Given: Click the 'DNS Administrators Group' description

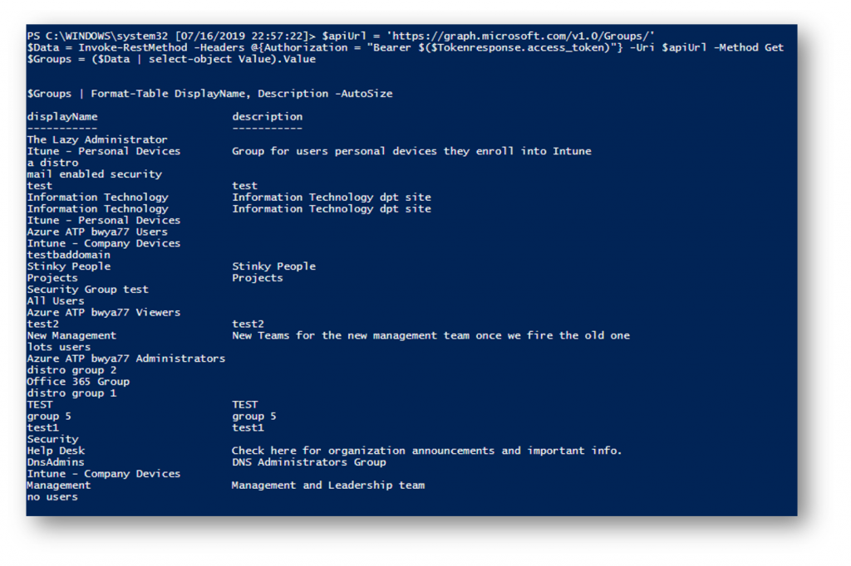Looking at the screenshot, I should click(x=309, y=462).
